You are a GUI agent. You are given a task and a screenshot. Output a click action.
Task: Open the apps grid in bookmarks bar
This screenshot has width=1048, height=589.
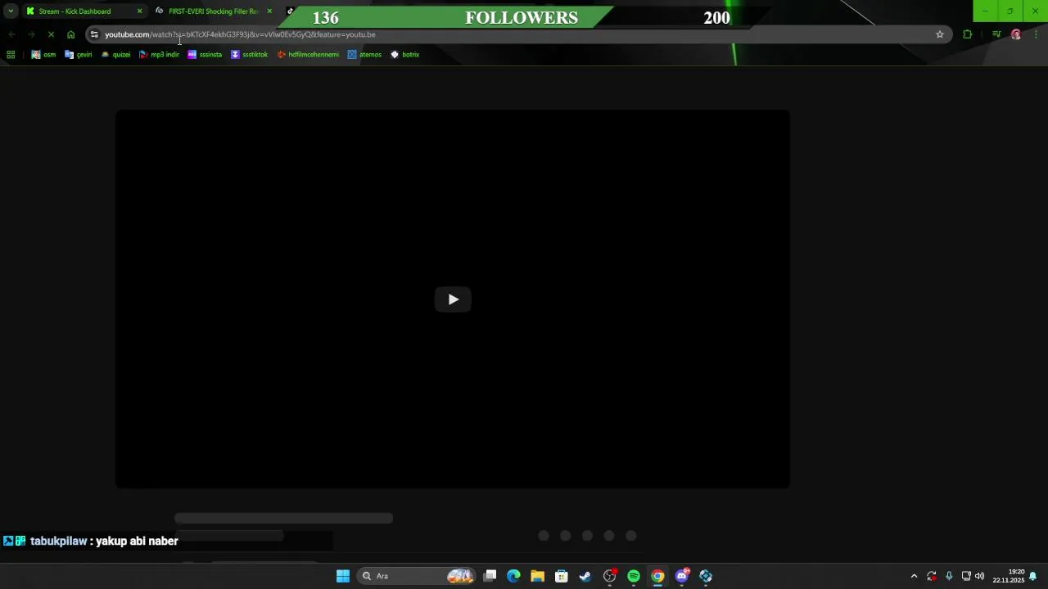click(11, 55)
